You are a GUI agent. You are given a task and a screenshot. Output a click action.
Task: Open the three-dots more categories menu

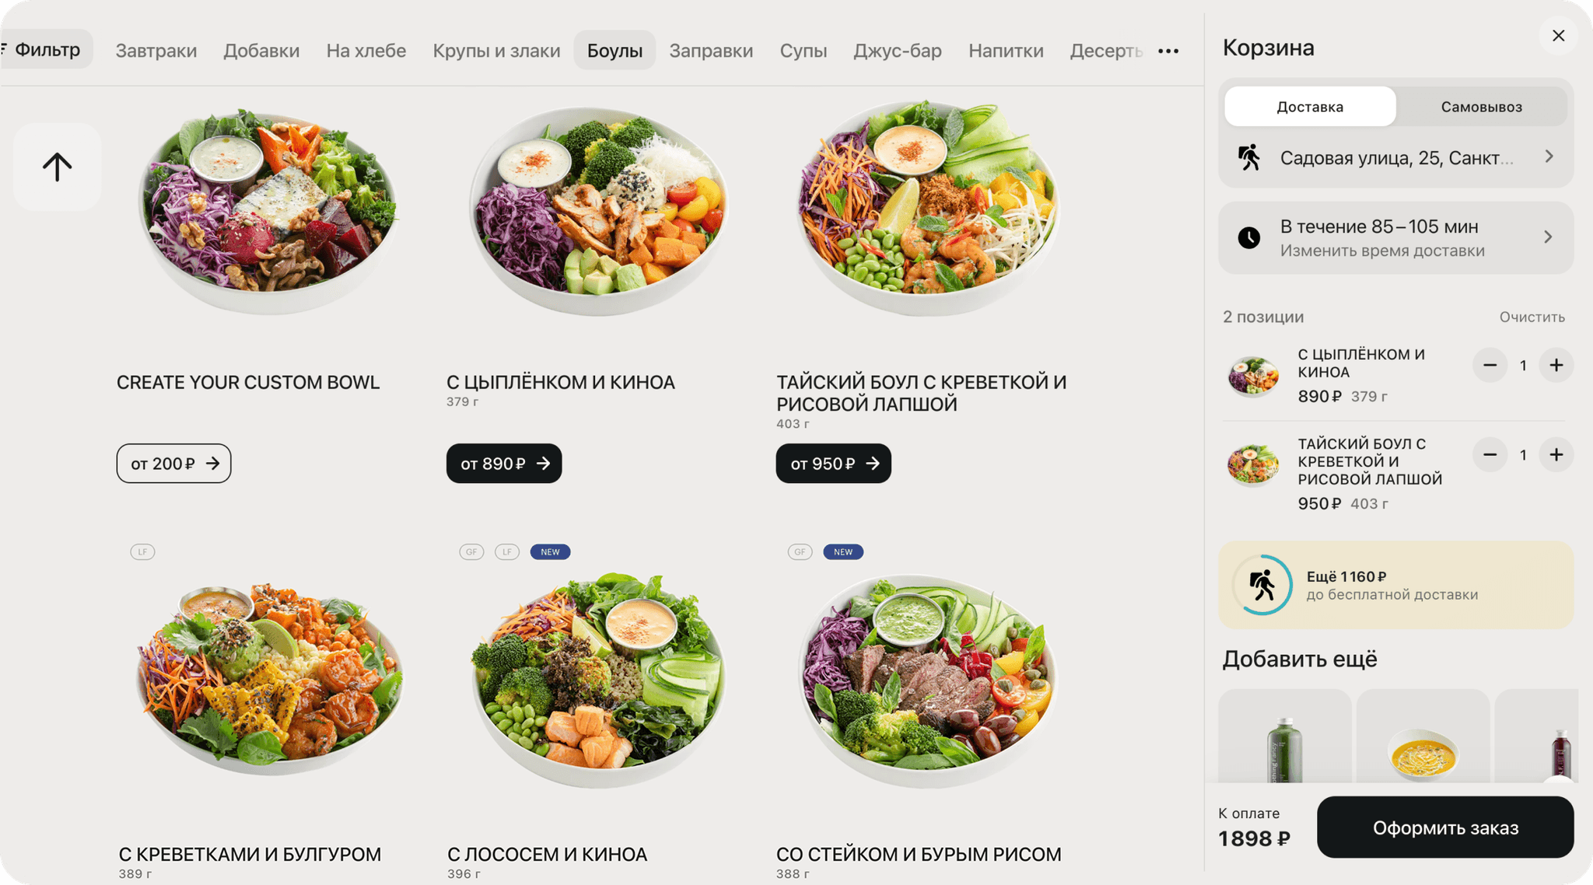(x=1168, y=51)
